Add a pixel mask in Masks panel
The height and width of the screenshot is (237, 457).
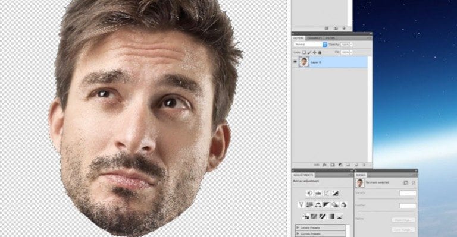tap(406, 182)
